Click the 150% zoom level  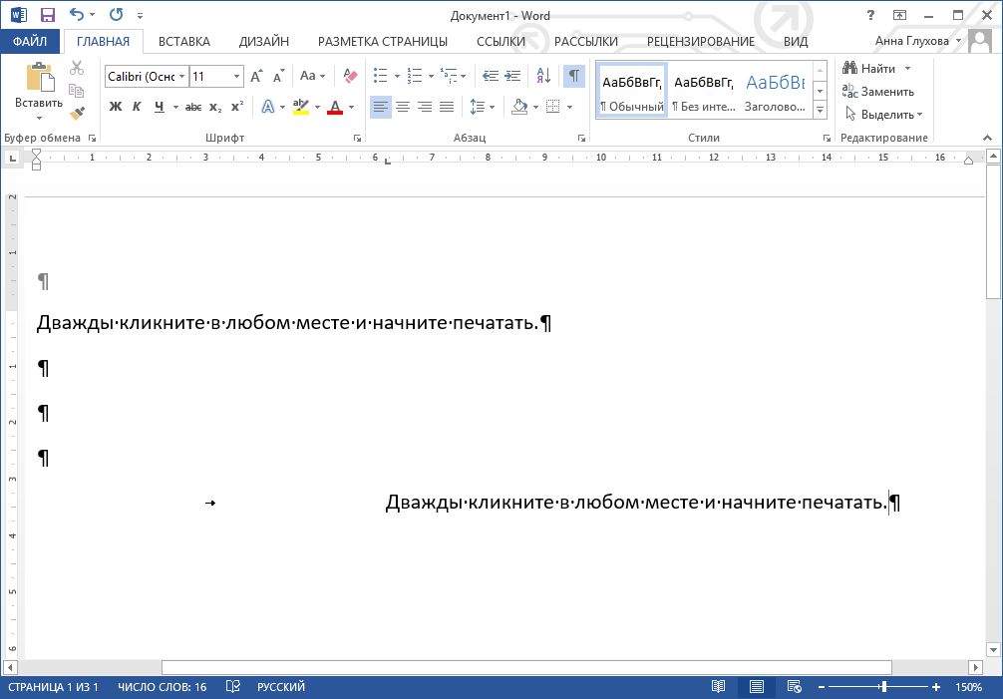click(968, 687)
